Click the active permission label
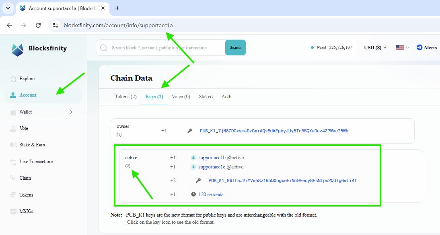The height and width of the screenshot is (235, 440). [131, 158]
